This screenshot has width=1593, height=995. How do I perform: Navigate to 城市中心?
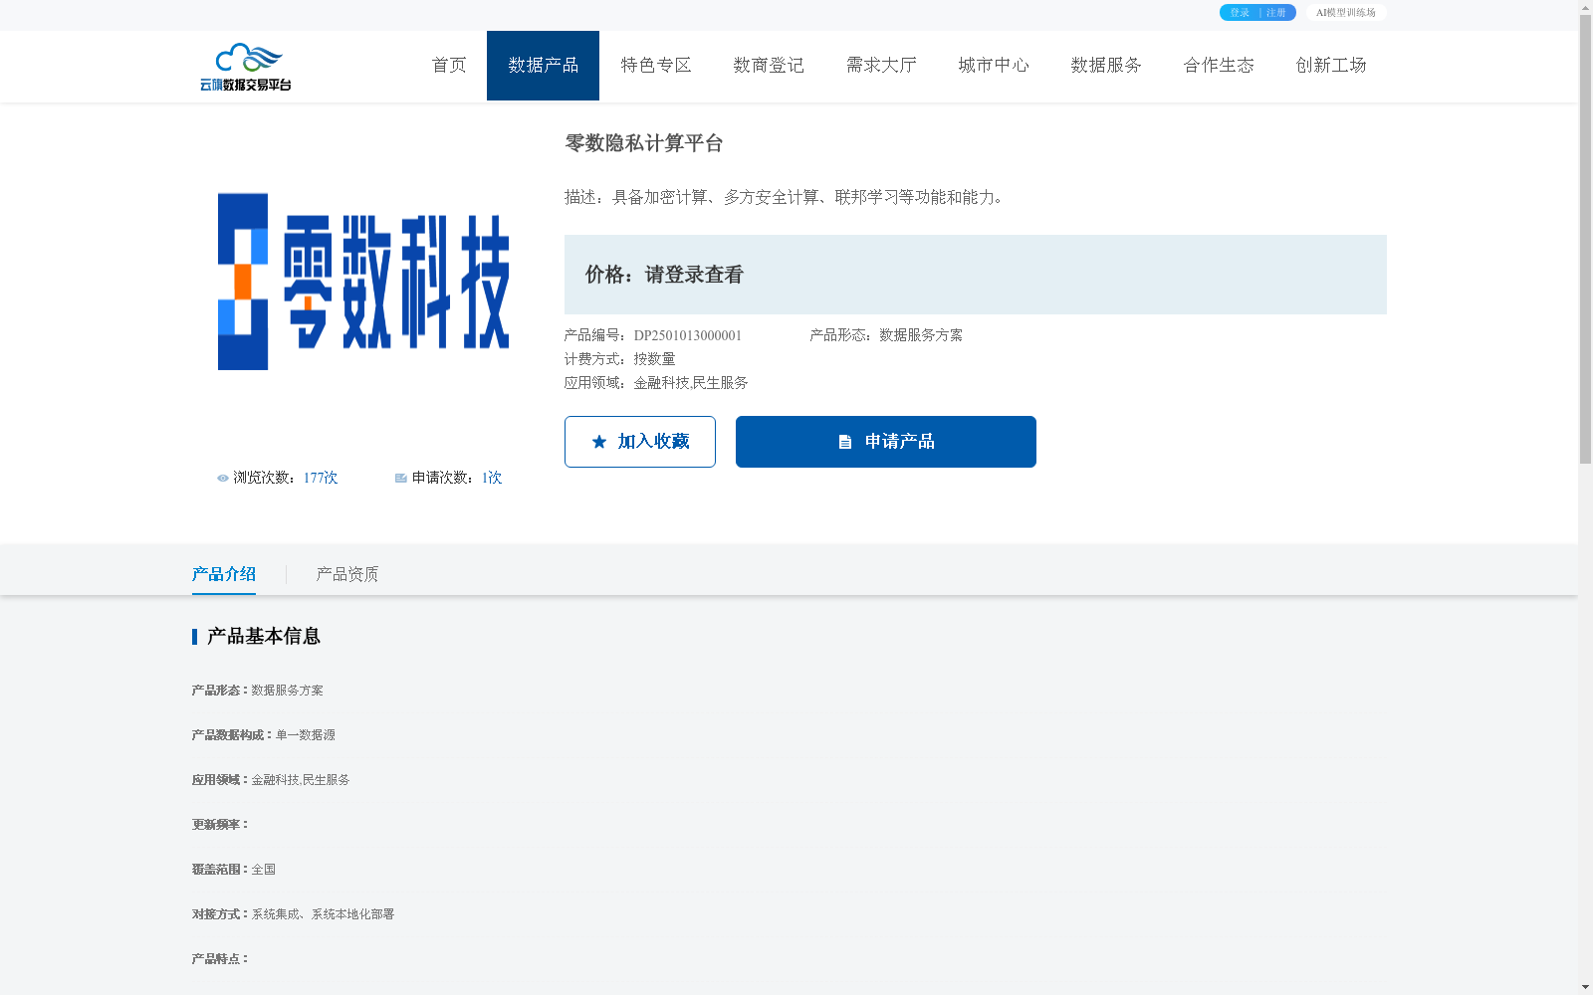click(994, 66)
